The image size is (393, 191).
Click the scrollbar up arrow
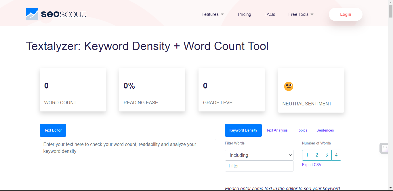pyautogui.click(x=390, y=2)
